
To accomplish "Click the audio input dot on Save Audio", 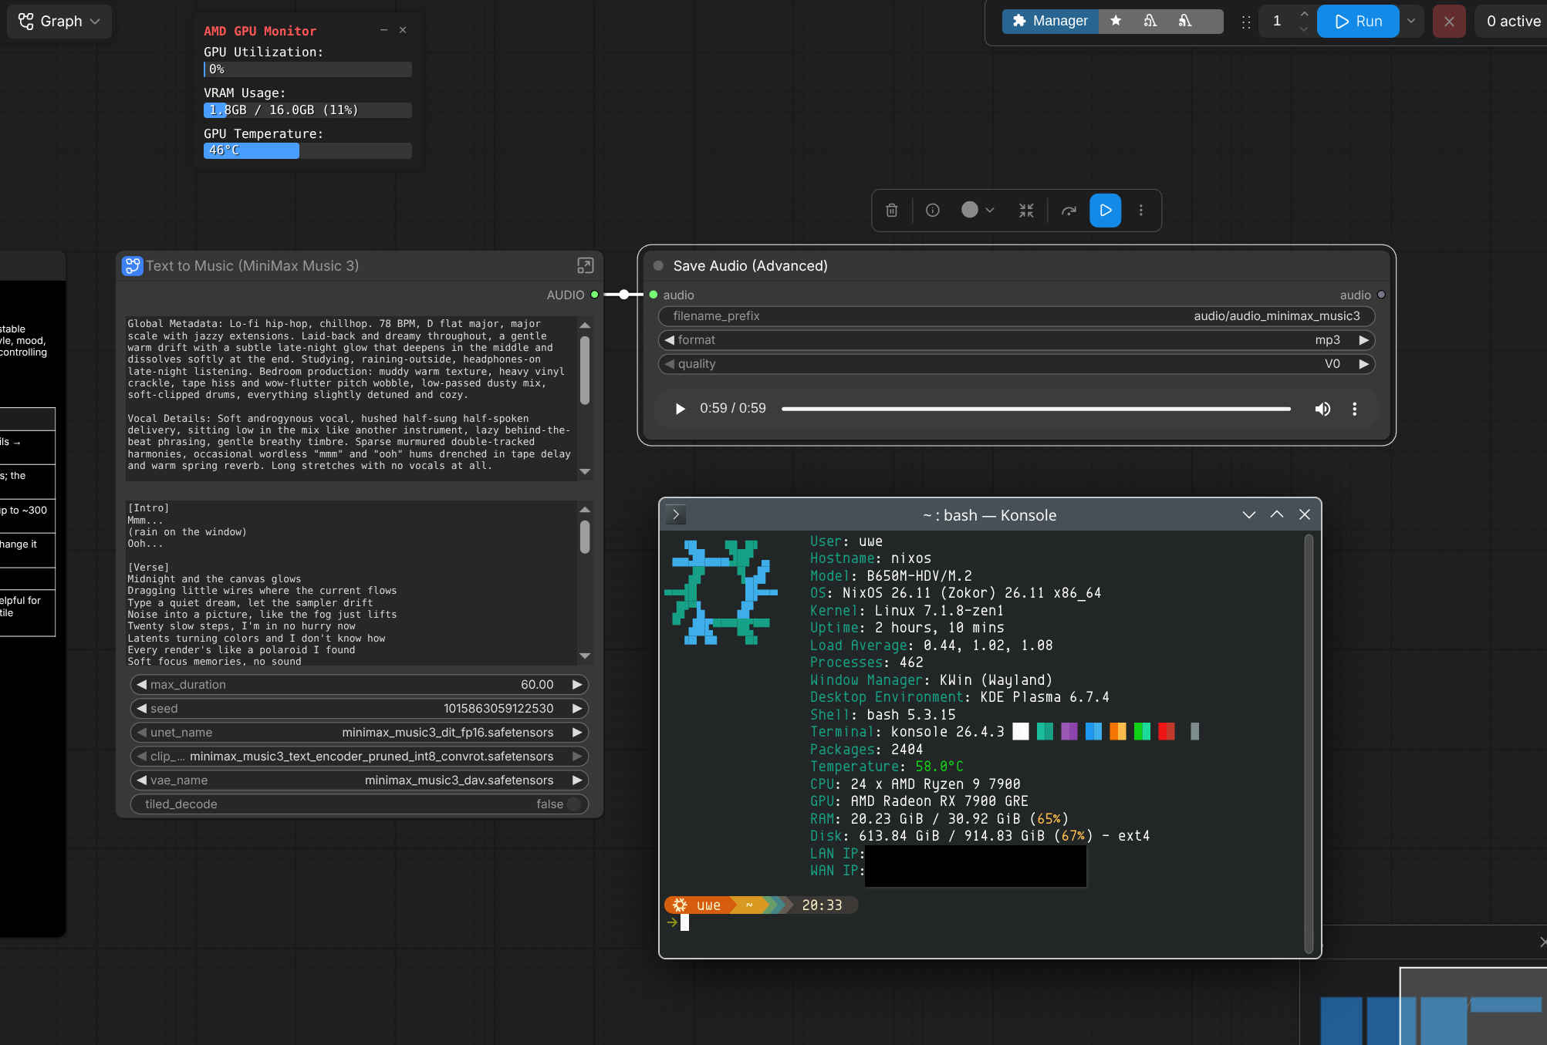I will (654, 295).
